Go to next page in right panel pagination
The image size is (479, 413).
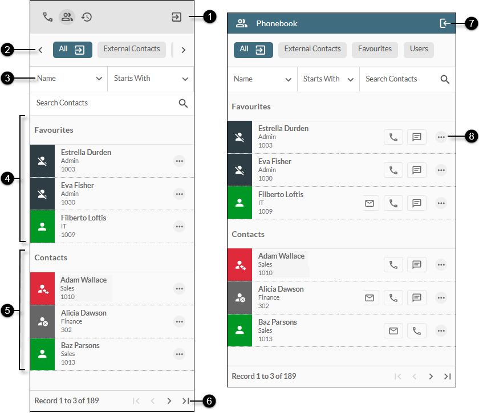(x=431, y=377)
